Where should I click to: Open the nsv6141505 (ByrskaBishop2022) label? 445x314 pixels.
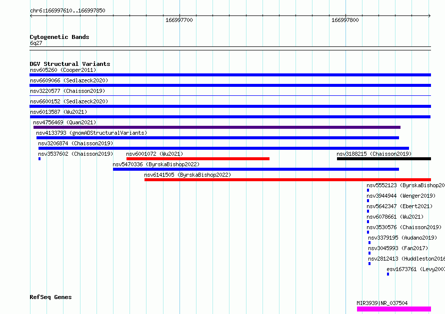pyautogui.click(x=187, y=175)
